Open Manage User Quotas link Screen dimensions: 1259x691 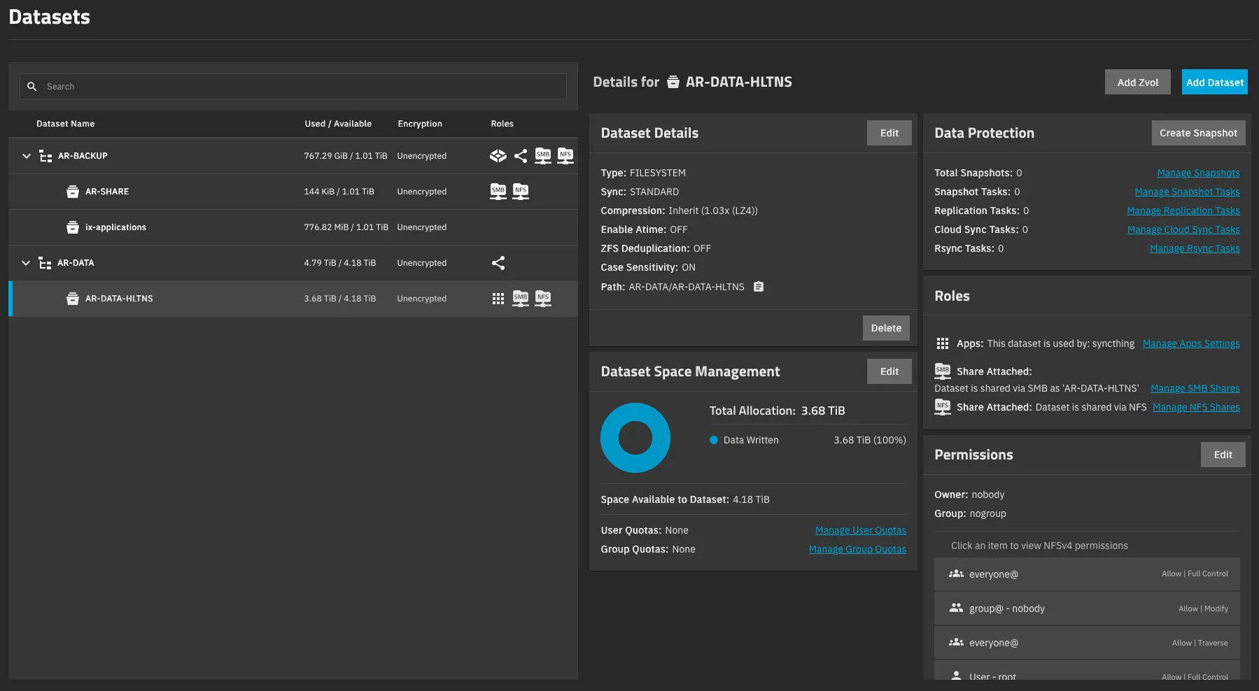pos(860,530)
